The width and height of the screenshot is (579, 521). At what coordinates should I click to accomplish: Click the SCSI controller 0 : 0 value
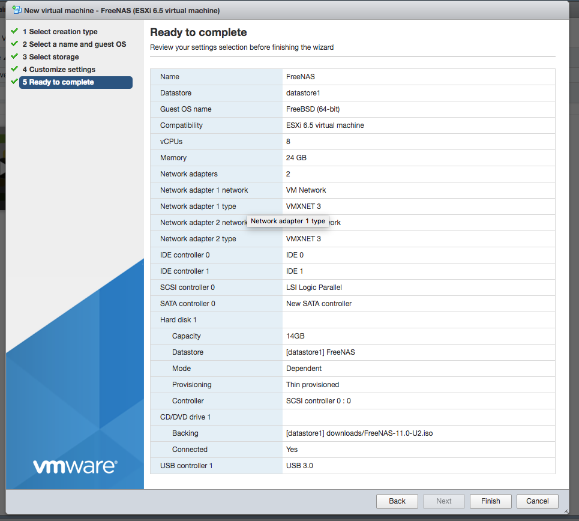(319, 401)
